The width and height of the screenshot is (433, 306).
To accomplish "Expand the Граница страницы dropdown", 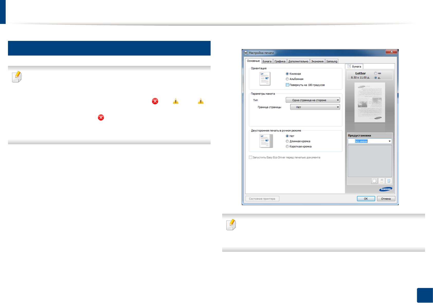I will point(315,107).
